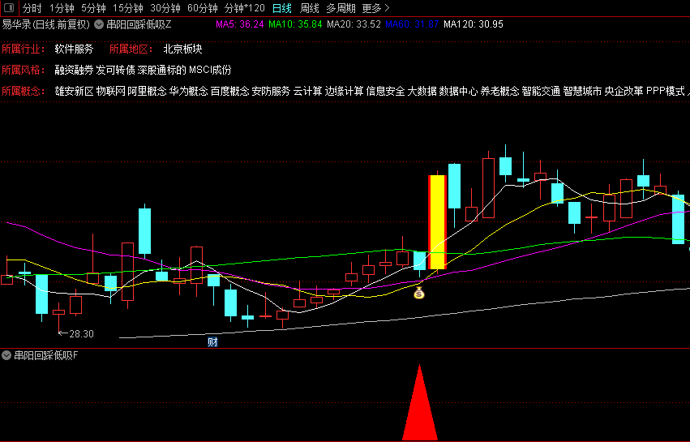
Task: Click the 百度概念 concept tag
Action: tap(229, 91)
